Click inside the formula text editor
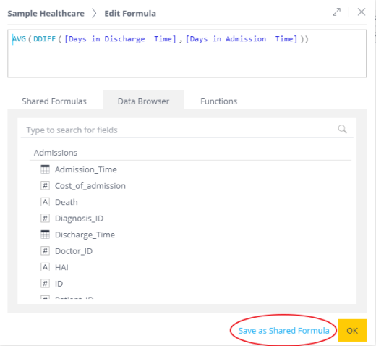This screenshot has height=346, width=376. [187, 54]
